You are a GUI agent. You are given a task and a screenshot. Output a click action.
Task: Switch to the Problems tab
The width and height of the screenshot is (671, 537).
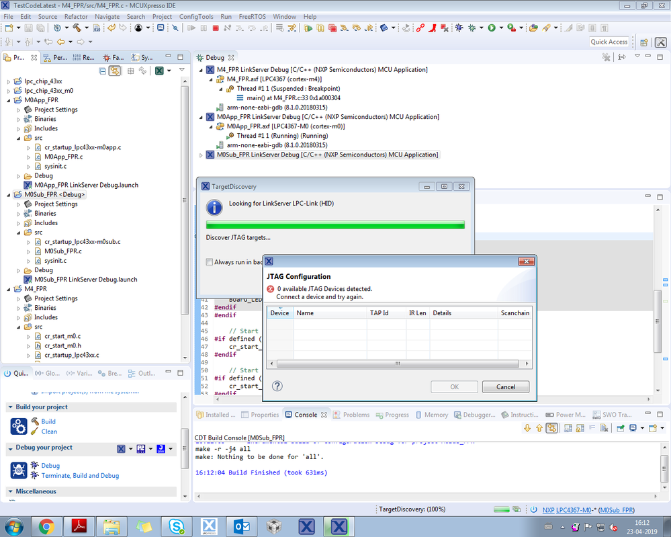point(352,415)
